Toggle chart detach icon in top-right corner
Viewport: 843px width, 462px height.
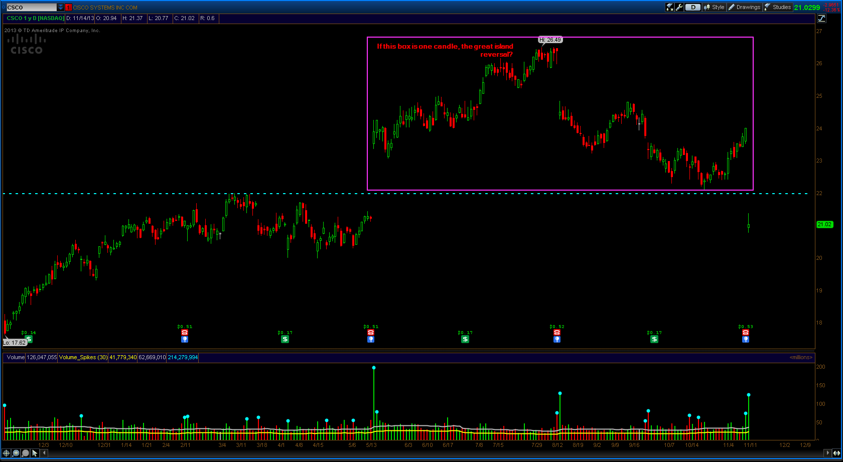click(x=822, y=19)
